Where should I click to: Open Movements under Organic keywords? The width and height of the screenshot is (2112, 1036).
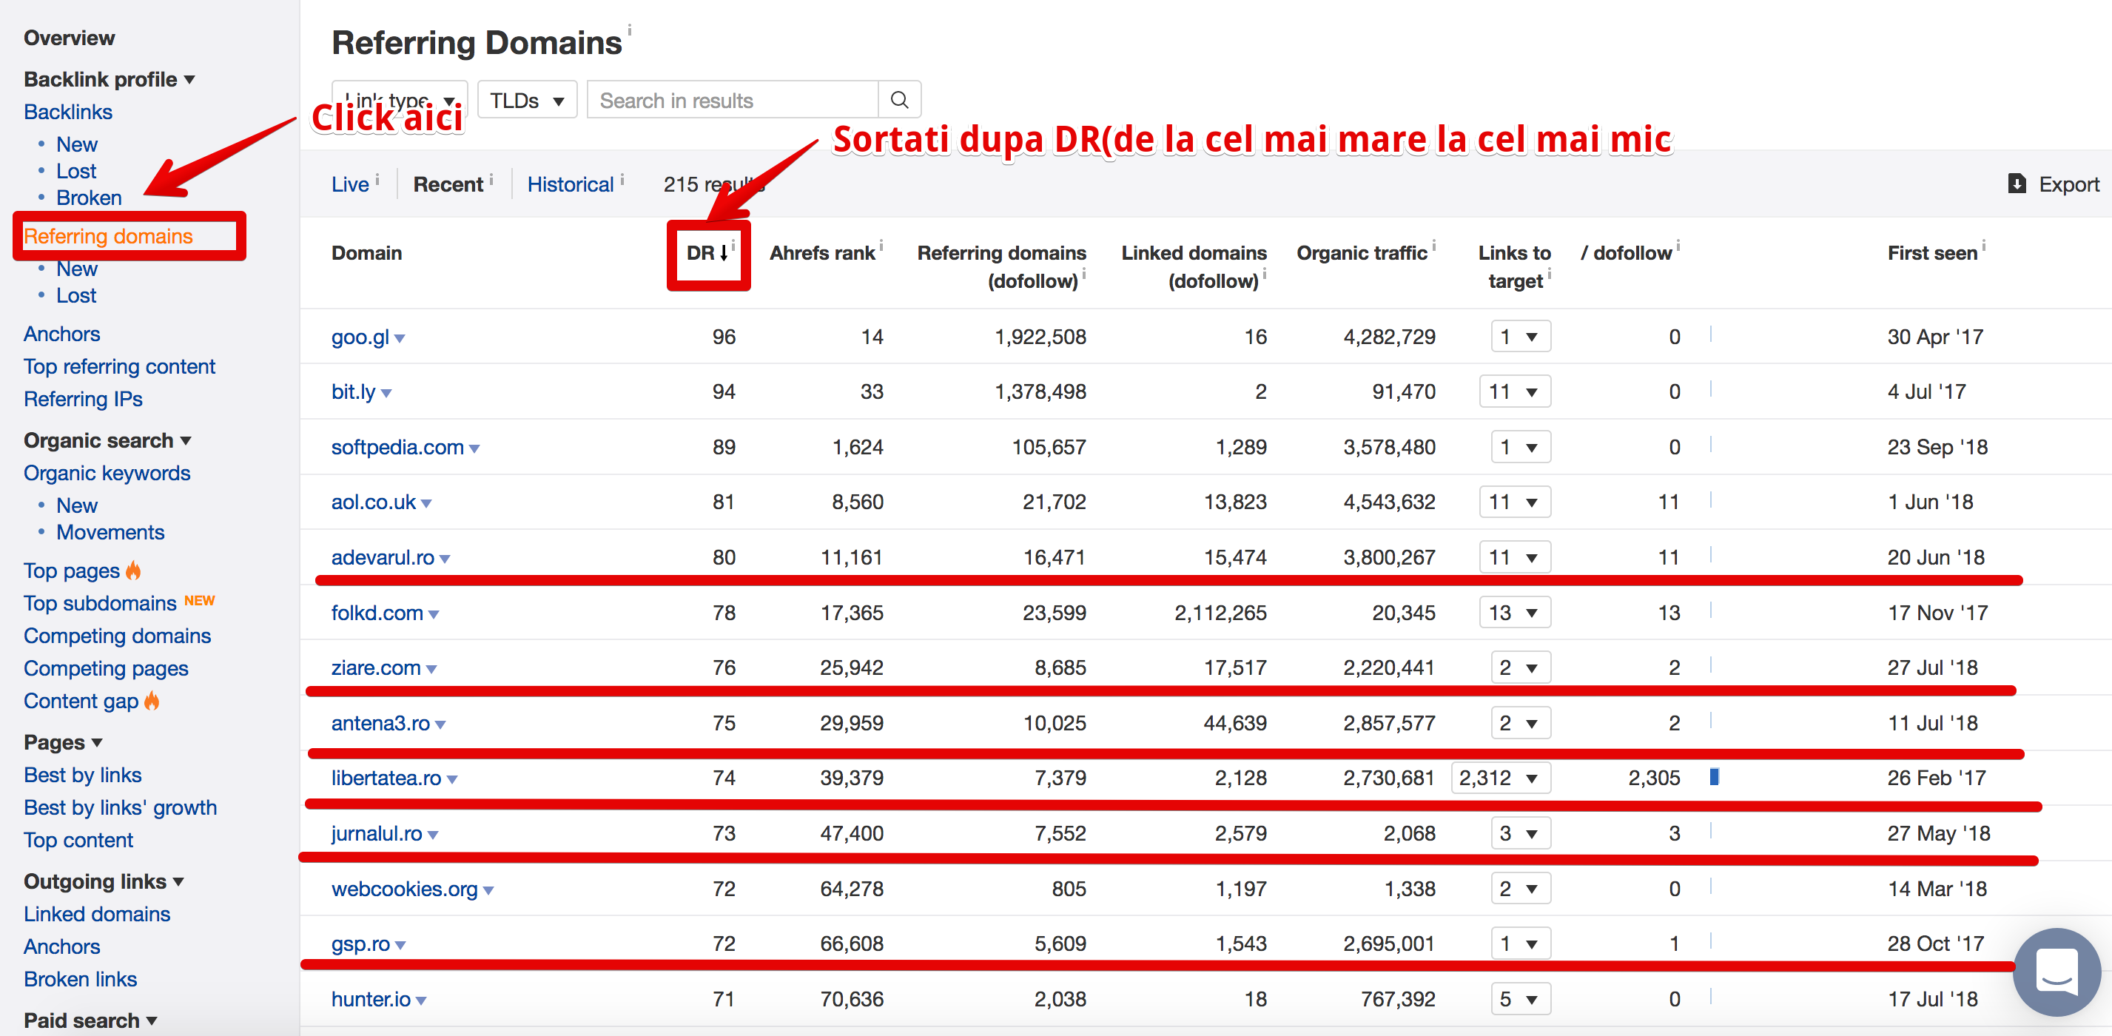(x=110, y=532)
